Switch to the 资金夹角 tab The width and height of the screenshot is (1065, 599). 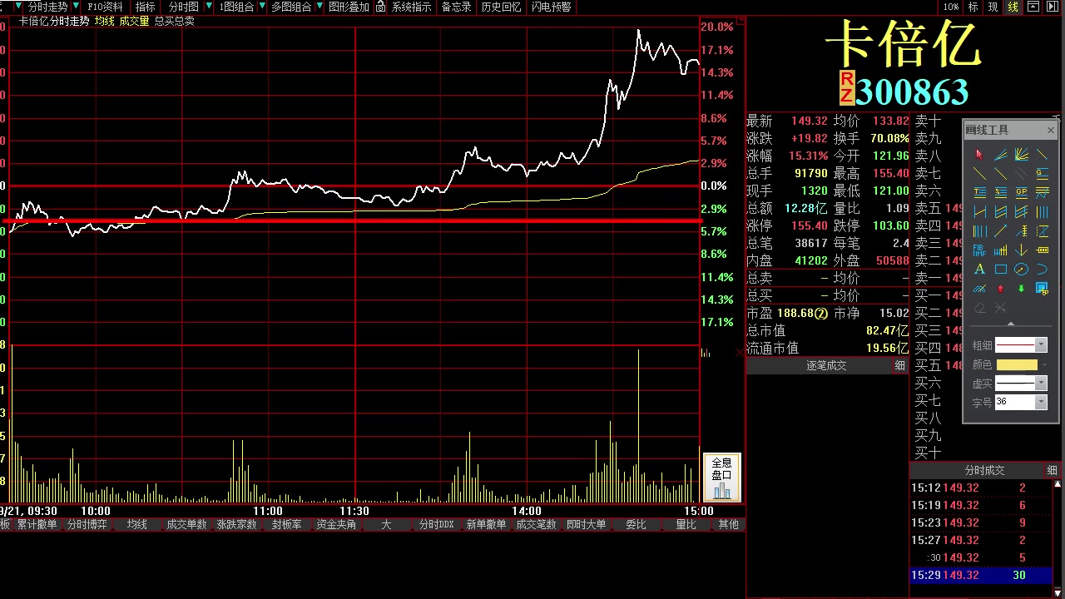336,524
